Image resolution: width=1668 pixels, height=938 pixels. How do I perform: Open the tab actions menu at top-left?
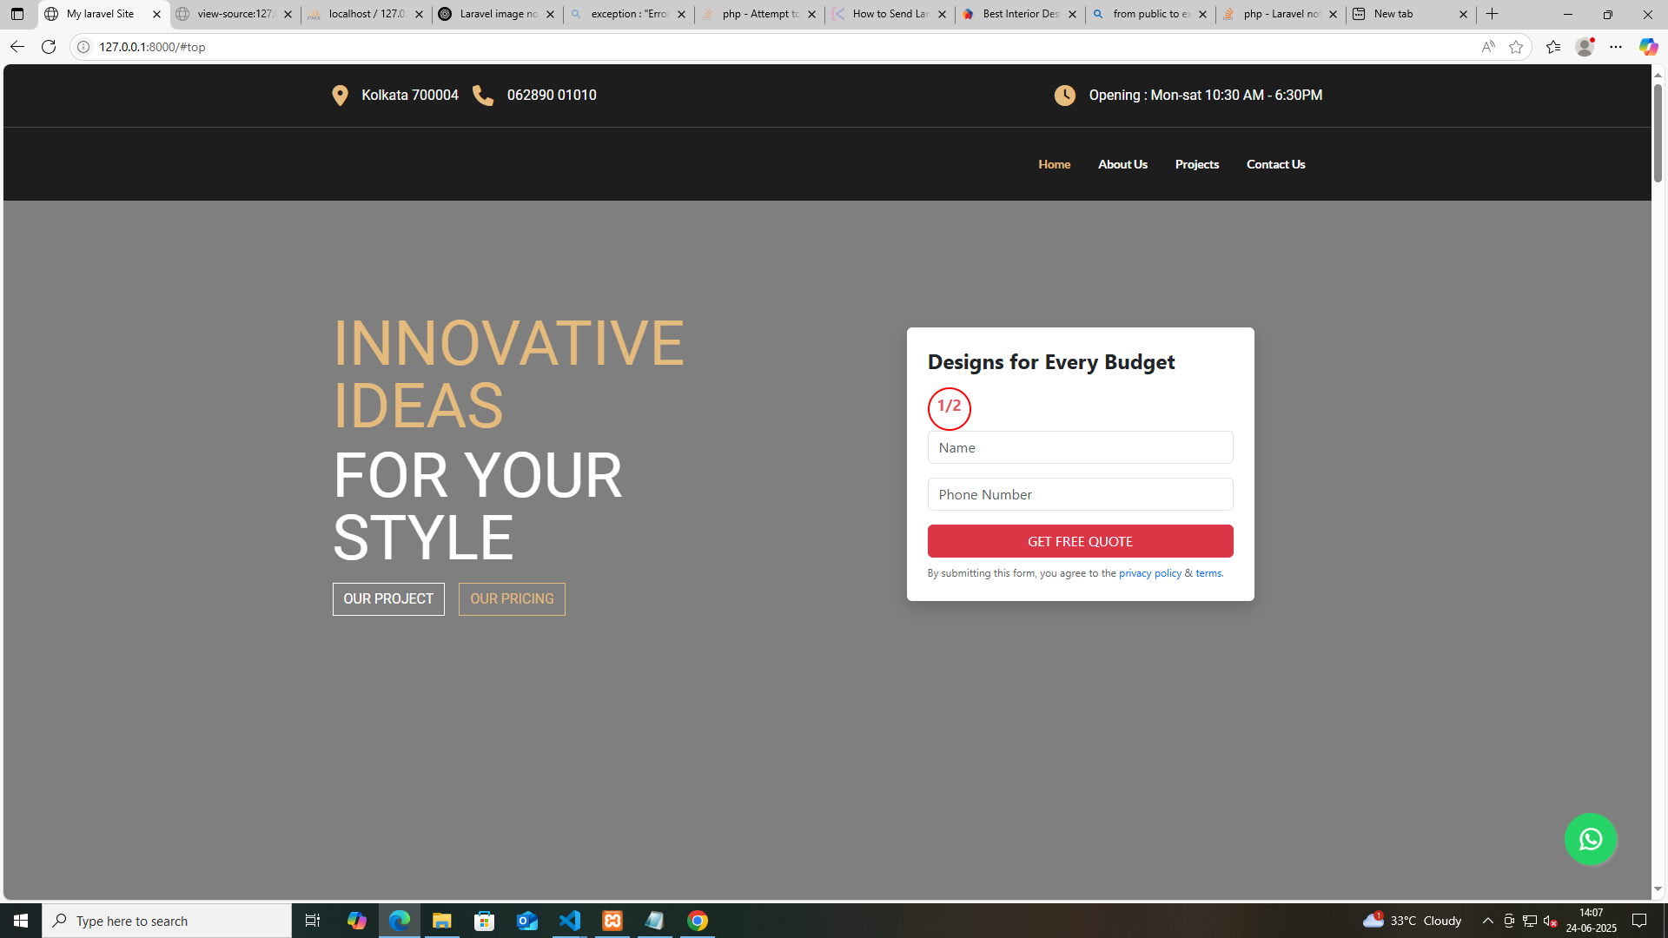coord(17,14)
